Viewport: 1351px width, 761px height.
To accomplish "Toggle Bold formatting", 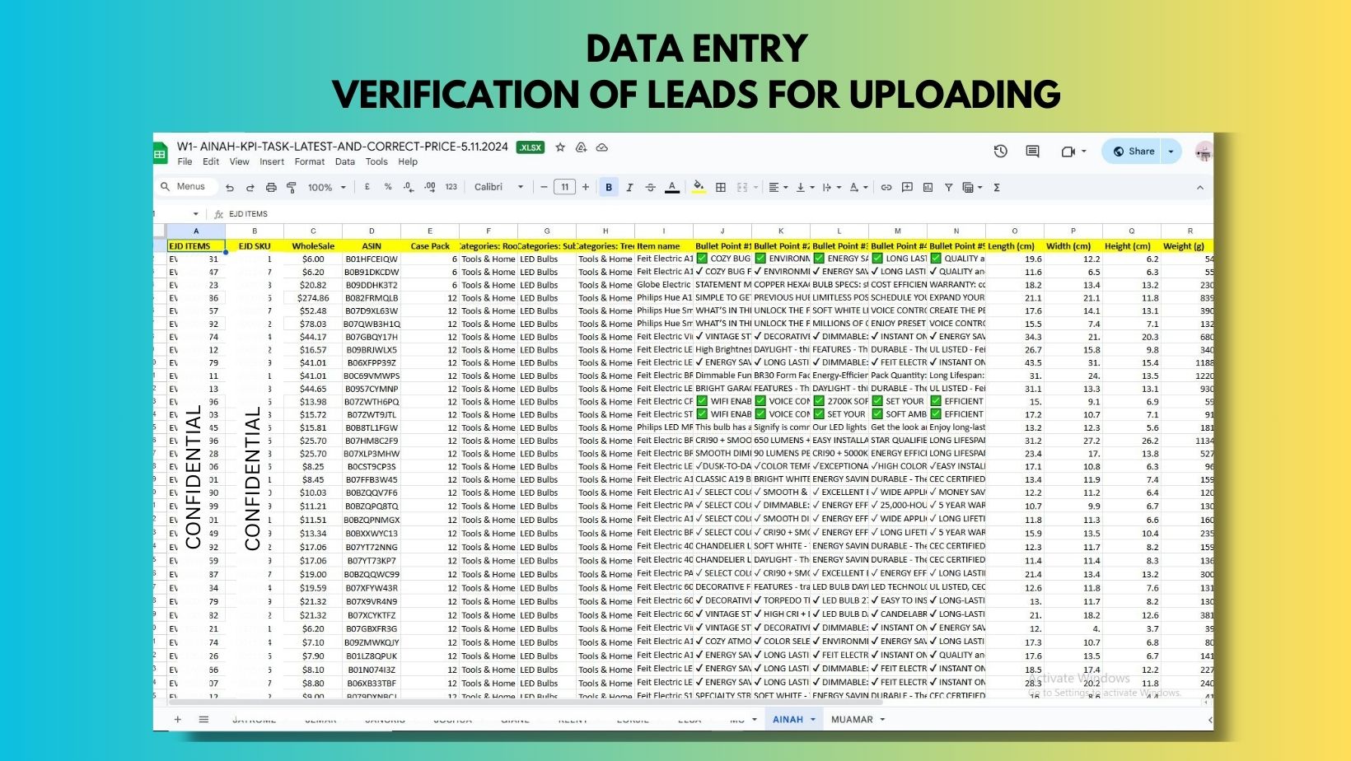I will [609, 188].
